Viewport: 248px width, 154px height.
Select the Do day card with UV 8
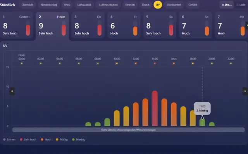pos(88,25)
